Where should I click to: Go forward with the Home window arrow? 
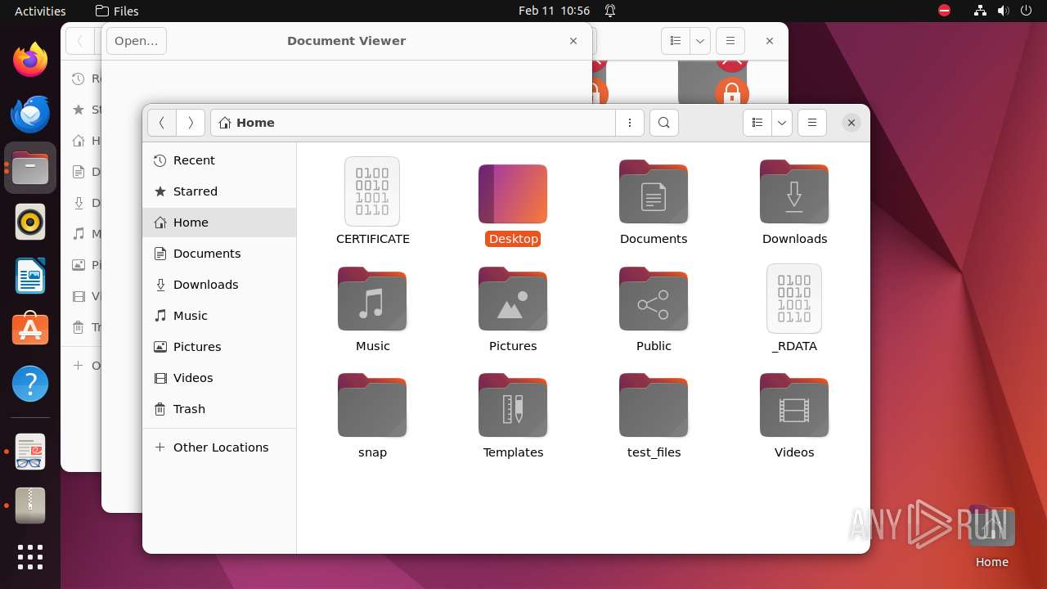click(191, 123)
